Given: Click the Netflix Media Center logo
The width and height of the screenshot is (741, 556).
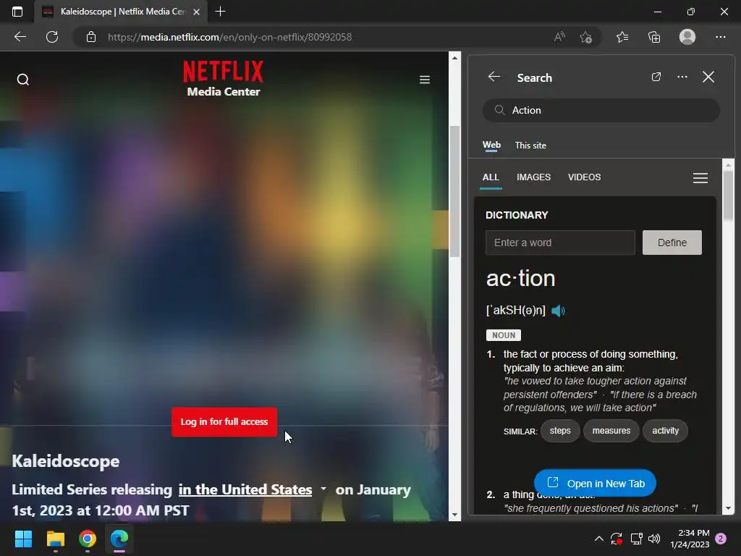Looking at the screenshot, I should [x=224, y=78].
